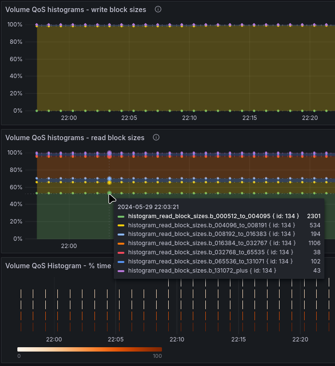
Task: Click light blue swatch for b_008192_to_016383 series
Action: coord(121,235)
